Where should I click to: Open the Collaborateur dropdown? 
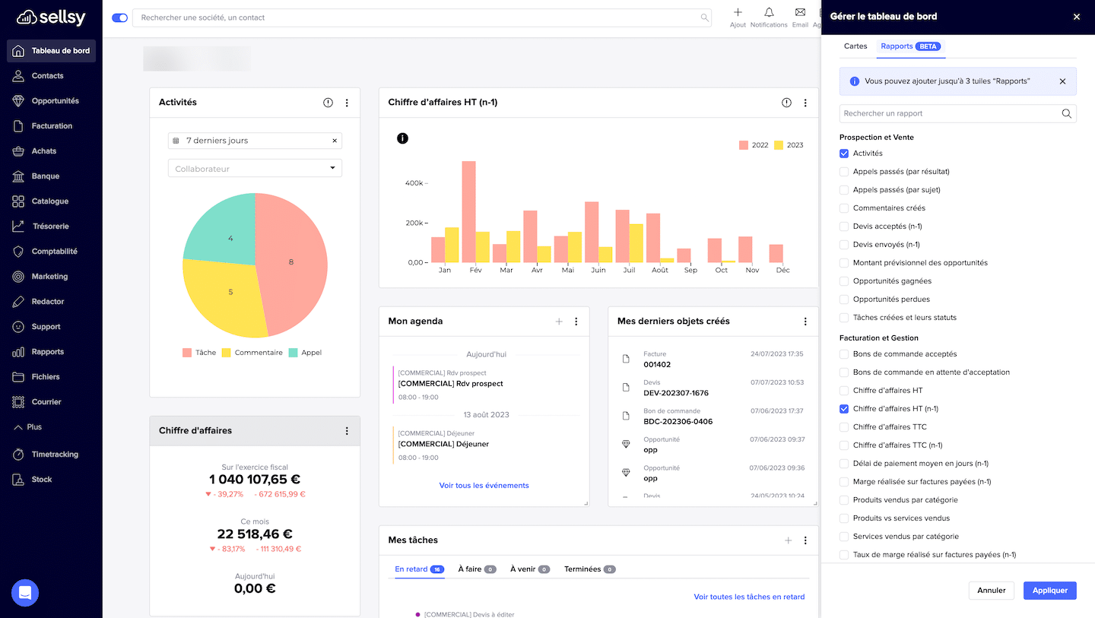coord(255,168)
